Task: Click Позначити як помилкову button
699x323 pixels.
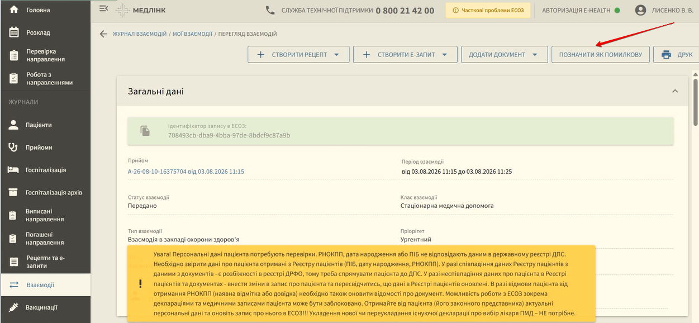Action: click(601, 55)
